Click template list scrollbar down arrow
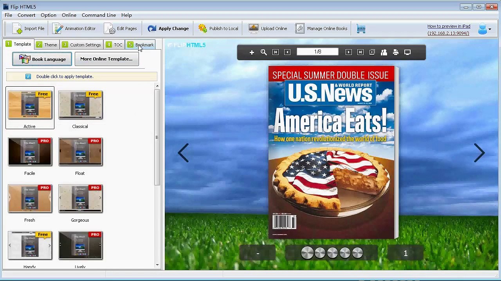This screenshot has width=501, height=281. tap(157, 265)
